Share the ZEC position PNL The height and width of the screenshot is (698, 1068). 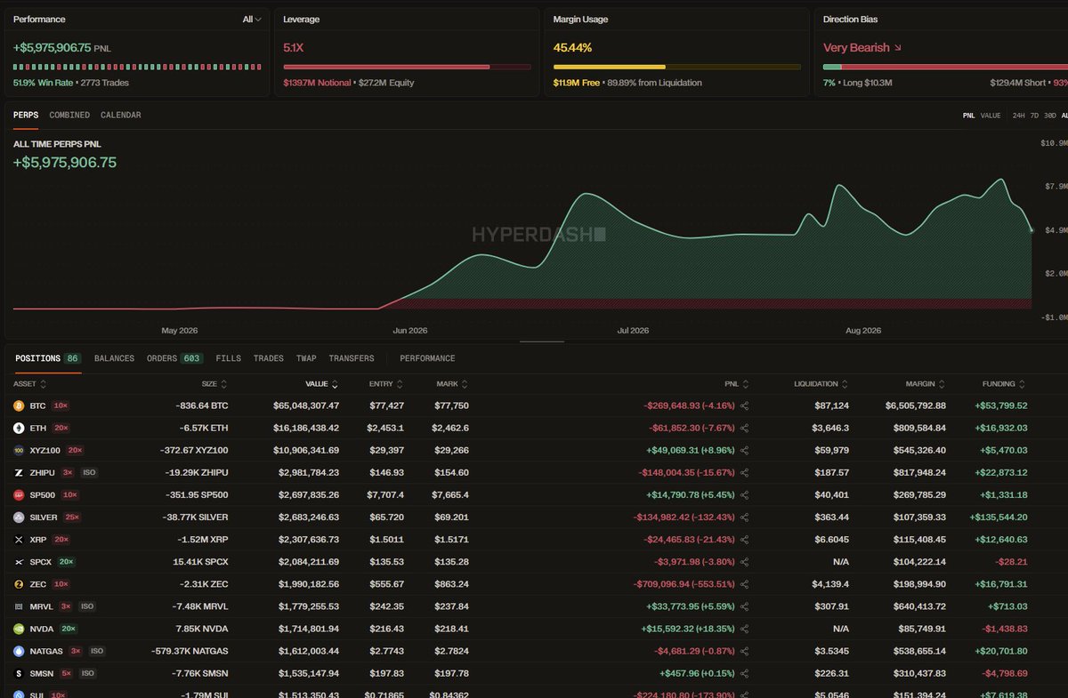coord(744,584)
